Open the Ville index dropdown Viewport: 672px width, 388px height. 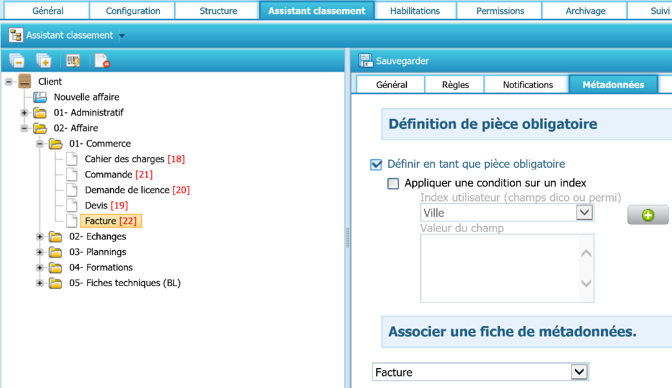click(x=583, y=212)
